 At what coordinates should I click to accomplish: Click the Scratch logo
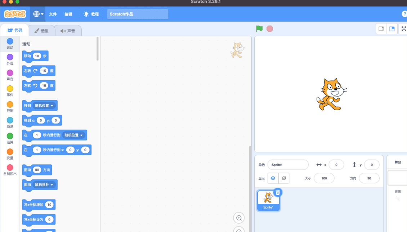[15, 14]
